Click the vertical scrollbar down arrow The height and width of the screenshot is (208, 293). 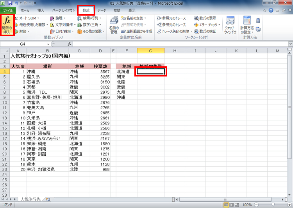pos(289,195)
